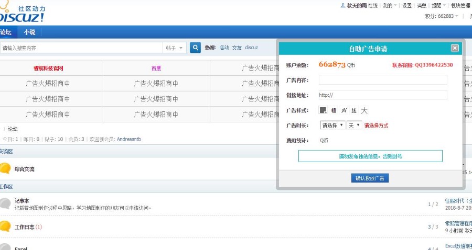
Task: Expand the 提醒 notifications menu
Action: pos(438,5)
